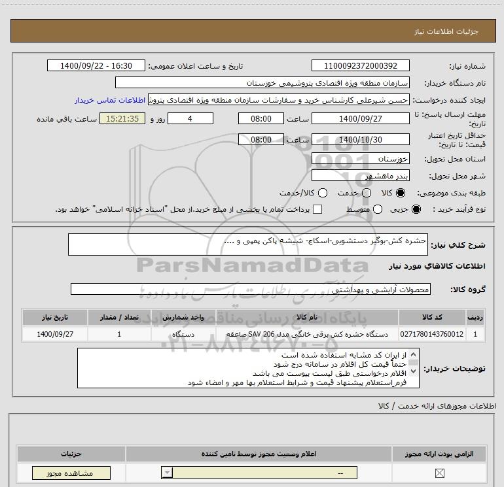Screen dimensions: 504x487
Task: Click the scroll up arrow in buyer notes
Action: (414, 355)
